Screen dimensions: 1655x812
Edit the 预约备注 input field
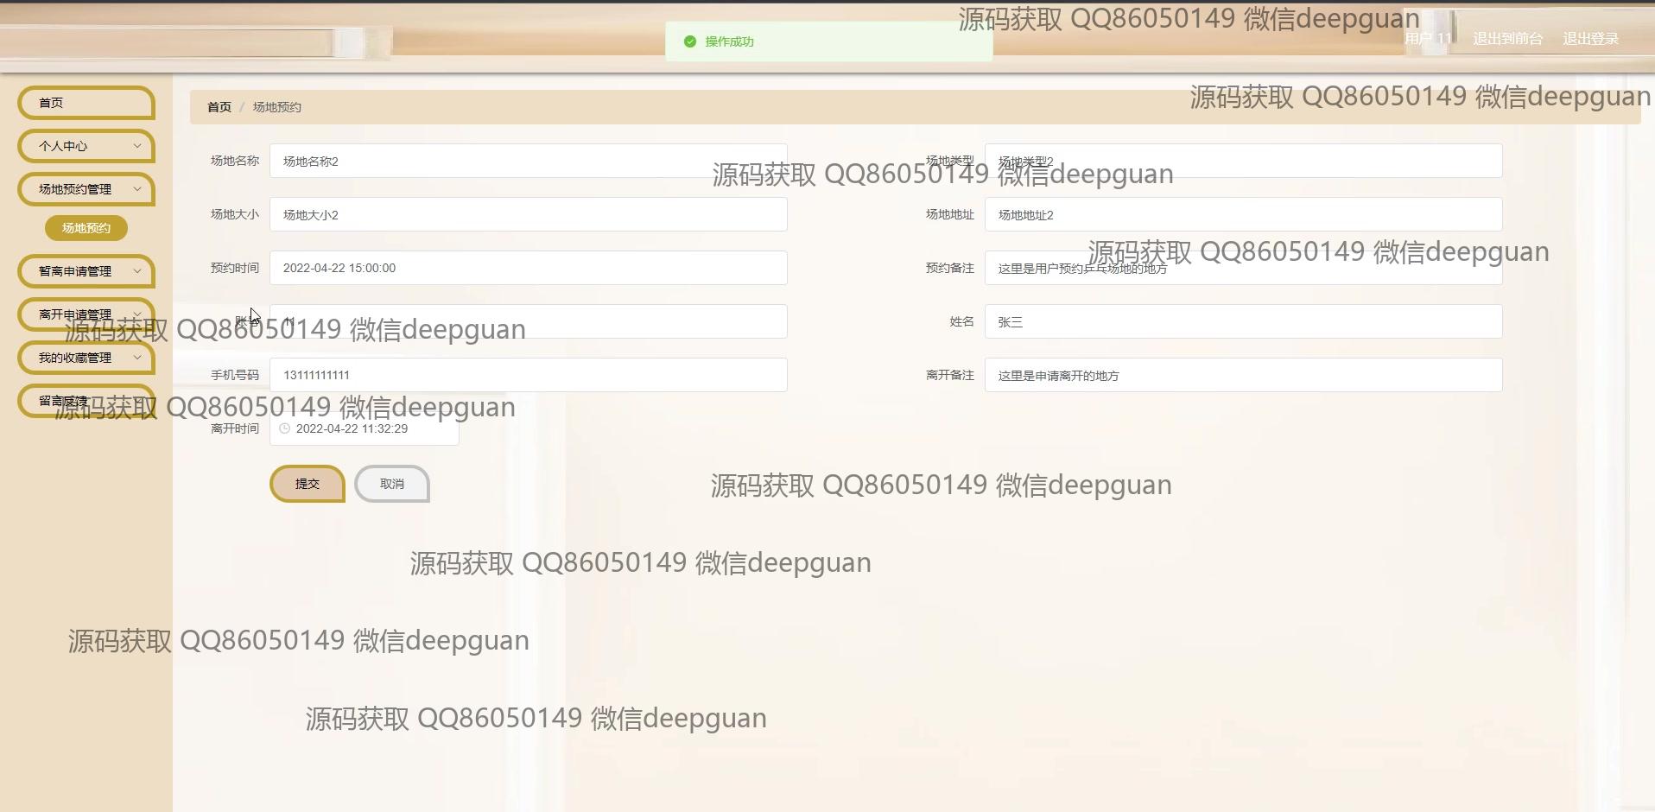1244,268
